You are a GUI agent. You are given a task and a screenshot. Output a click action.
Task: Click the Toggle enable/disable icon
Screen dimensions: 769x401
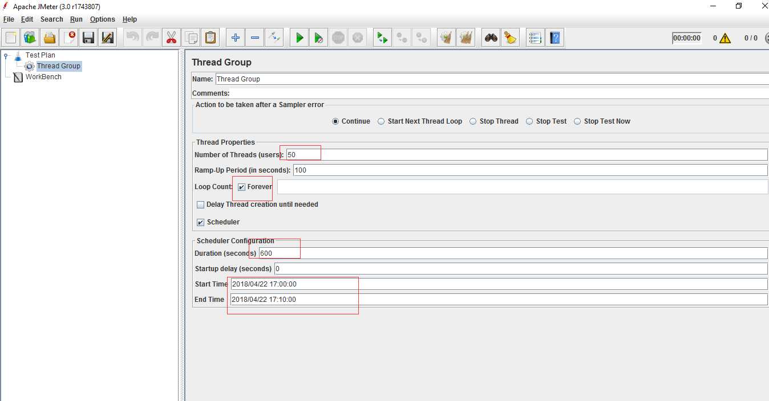[x=274, y=38]
